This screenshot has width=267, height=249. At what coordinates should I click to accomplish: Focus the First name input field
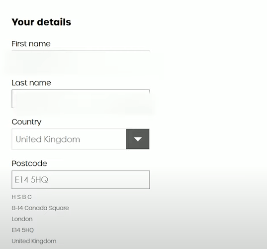pos(81,60)
